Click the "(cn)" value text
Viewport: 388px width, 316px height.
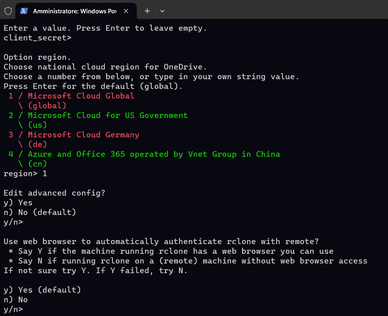tap(37, 164)
